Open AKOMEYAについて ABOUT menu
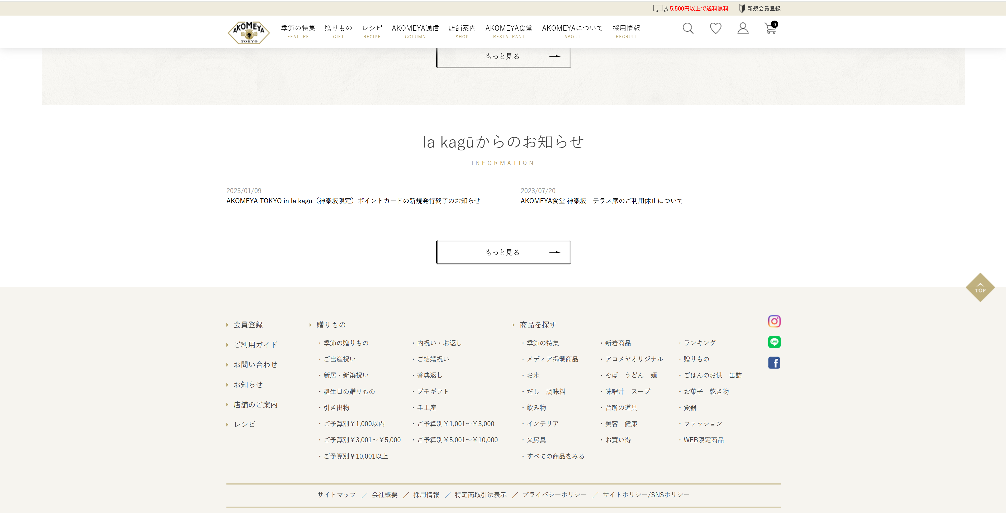 [x=572, y=31]
